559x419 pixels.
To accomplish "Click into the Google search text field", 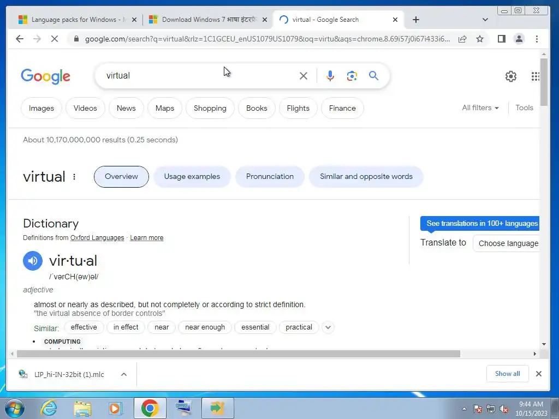I will point(200,75).
